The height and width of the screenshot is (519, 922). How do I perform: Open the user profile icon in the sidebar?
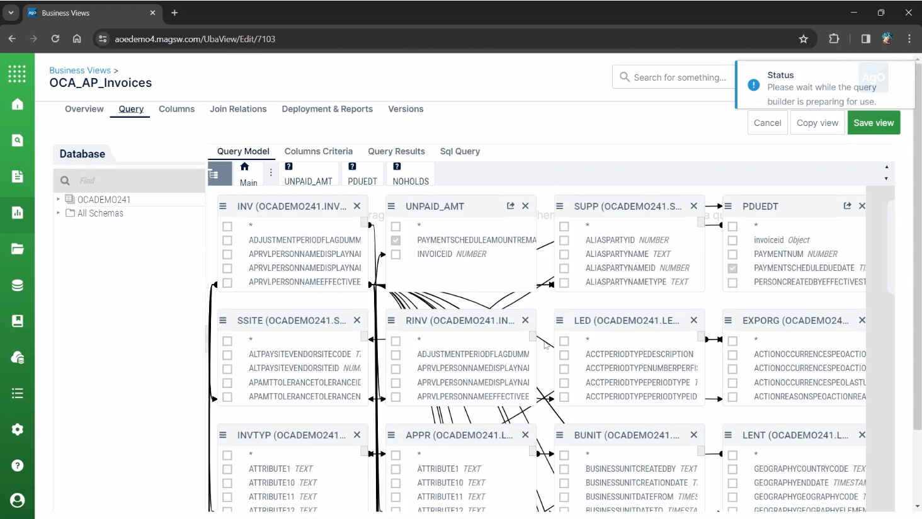pyautogui.click(x=17, y=500)
